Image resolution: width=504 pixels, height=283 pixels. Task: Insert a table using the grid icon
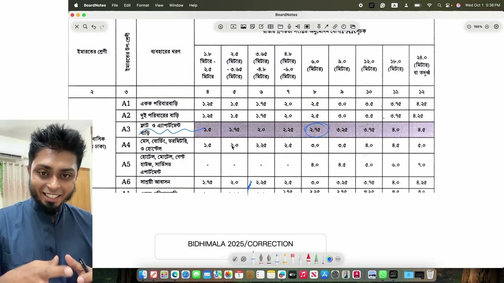[271, 27]
